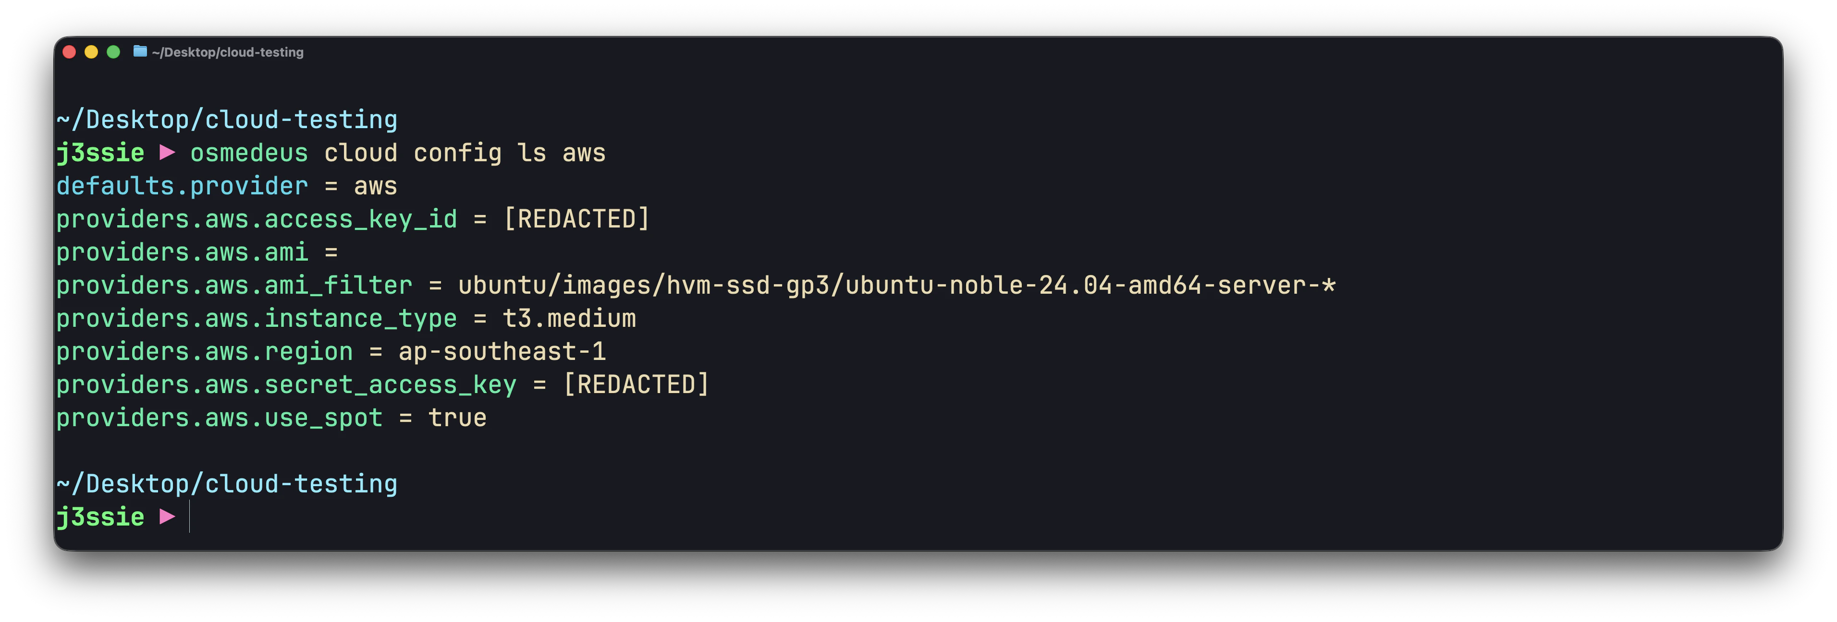Click the green traffic light to maximize terminal

[x=114, y=51]
